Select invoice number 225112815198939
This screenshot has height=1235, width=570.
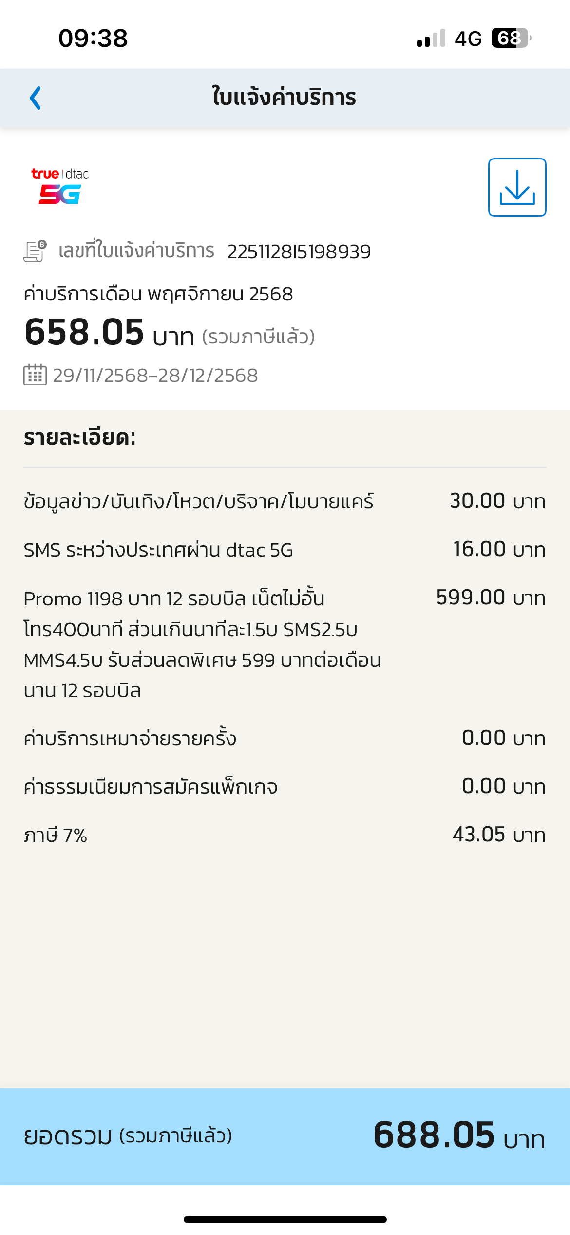(299, 252)
